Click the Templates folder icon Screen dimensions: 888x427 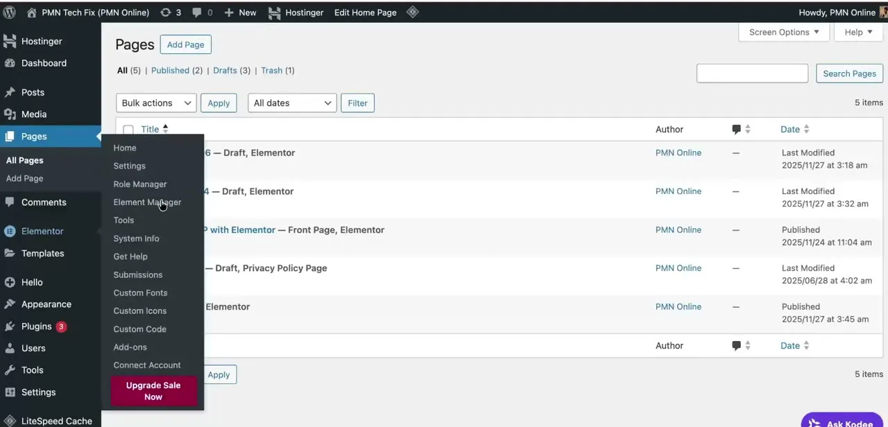[x=10, y=254]
